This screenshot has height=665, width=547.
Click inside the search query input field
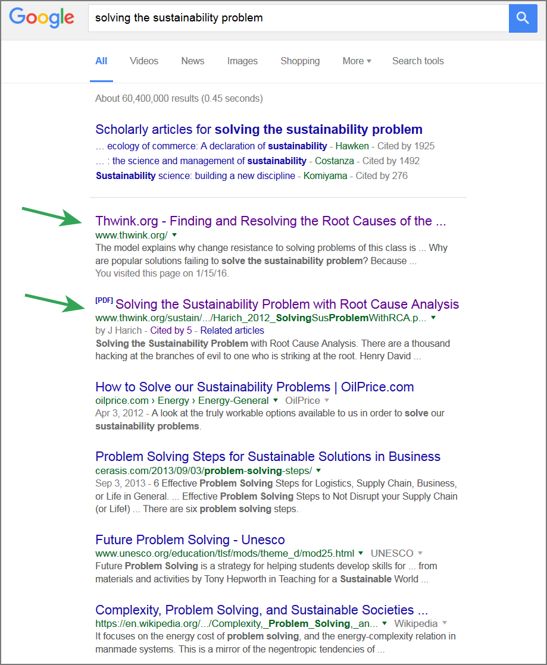coord(298,18)
